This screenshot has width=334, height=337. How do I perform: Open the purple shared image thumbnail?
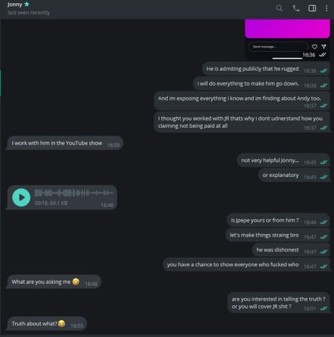pyautogui.click(x=287, y=29)
